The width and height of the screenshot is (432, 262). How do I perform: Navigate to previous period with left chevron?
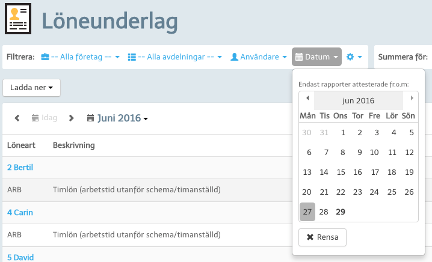pos(17,118)
